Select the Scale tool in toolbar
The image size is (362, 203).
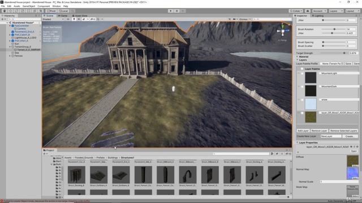[x=23, y=11]
